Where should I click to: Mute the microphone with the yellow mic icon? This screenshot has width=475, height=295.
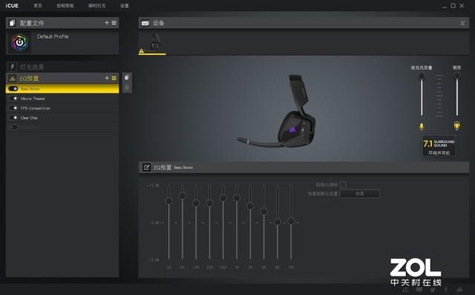click(x=422, y=126)
